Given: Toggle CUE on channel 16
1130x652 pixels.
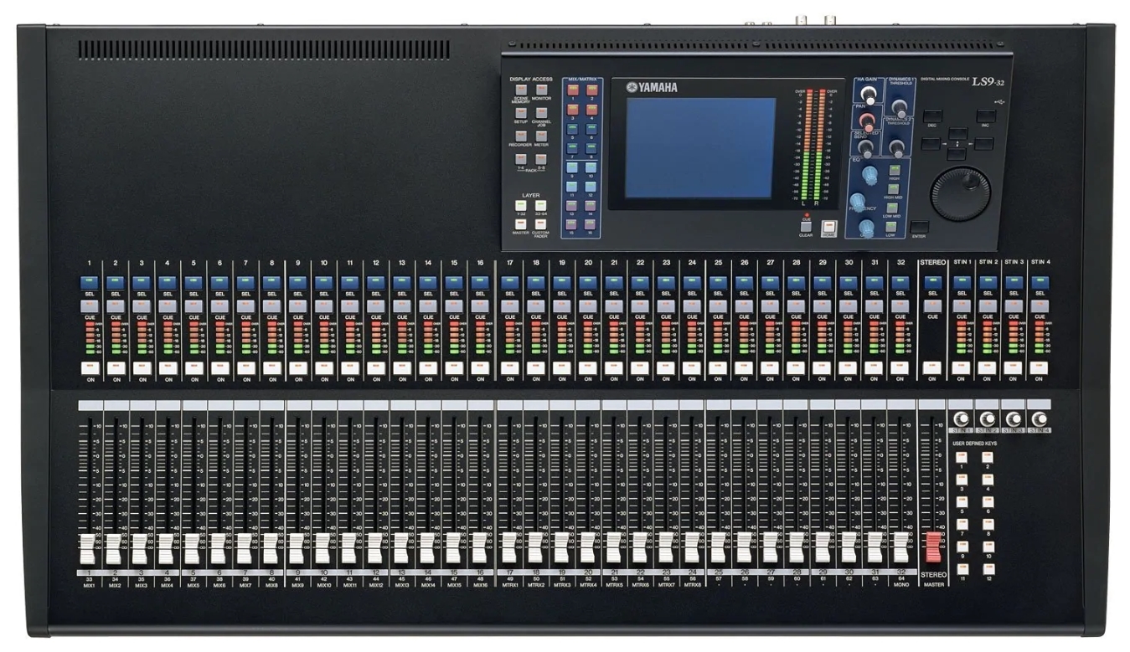Looking at the screenshot, I should tap(479, 306).
